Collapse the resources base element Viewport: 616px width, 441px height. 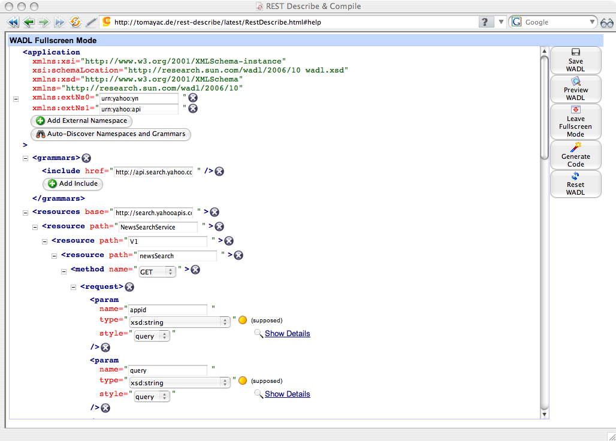[x=26, y=213]
